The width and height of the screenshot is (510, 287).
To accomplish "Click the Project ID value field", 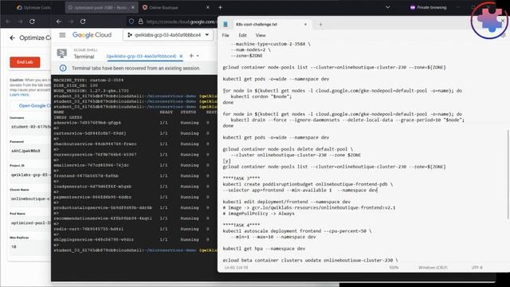I will [30, 175].
